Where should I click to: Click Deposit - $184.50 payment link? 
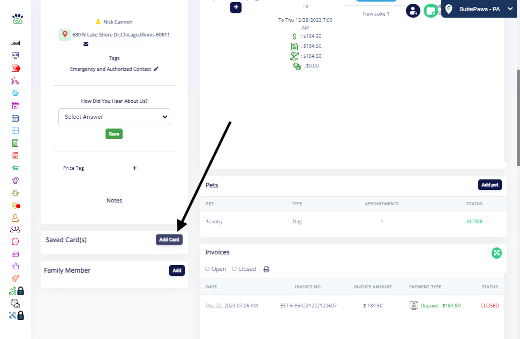point(440,305)
